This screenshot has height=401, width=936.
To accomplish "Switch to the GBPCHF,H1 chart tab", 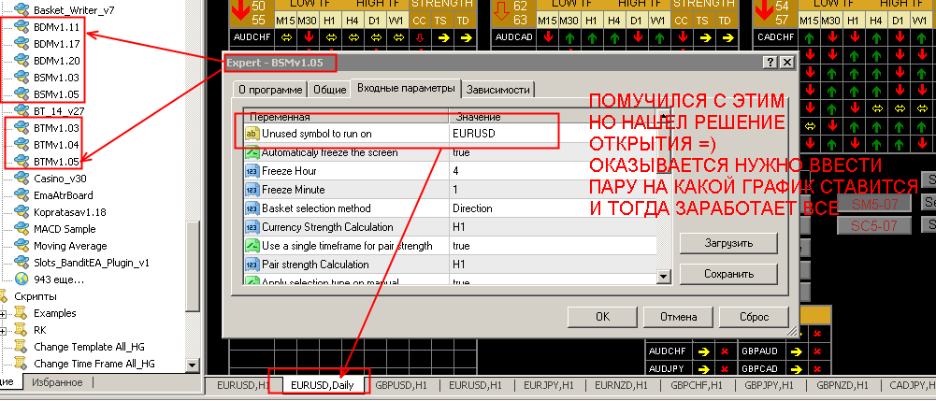I will coord(696,385).
